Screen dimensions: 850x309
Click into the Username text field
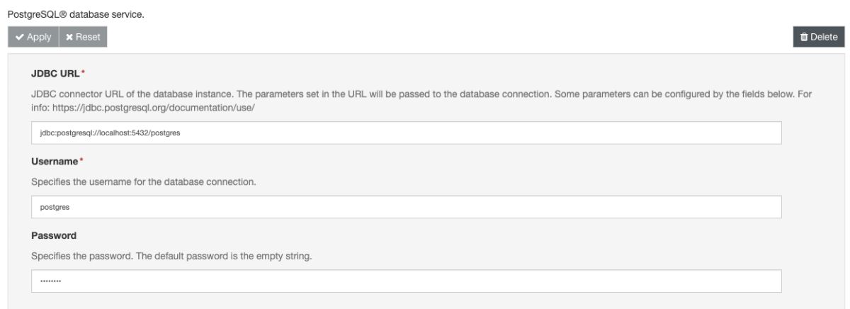406,207
